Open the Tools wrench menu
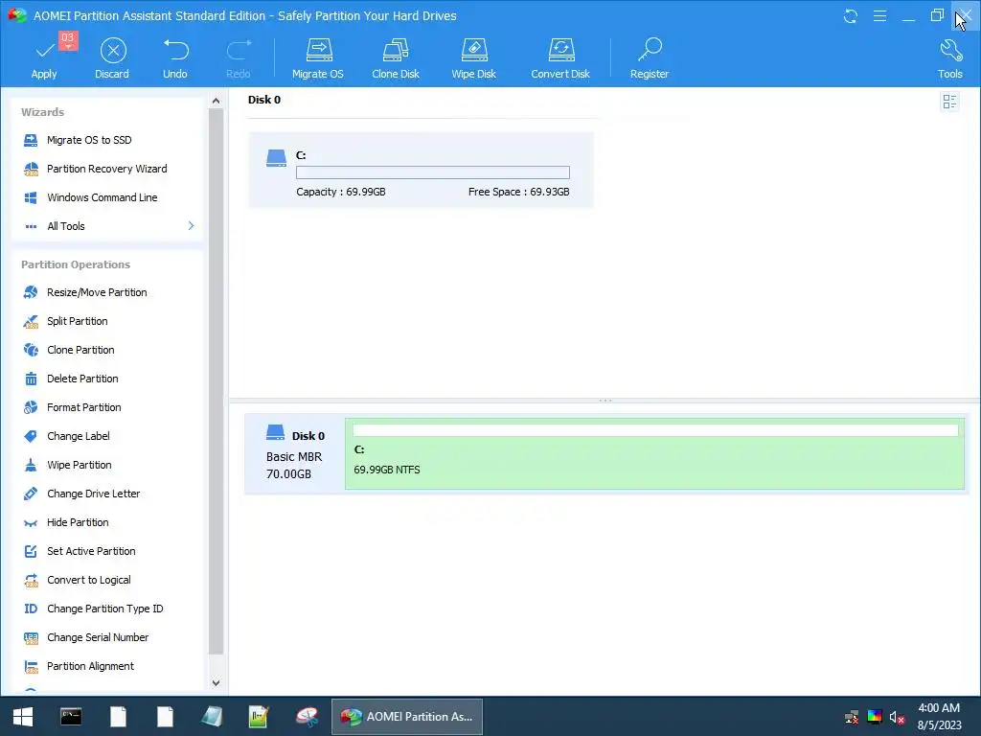This screenshot has height=736, width=981. coord(949,58)
